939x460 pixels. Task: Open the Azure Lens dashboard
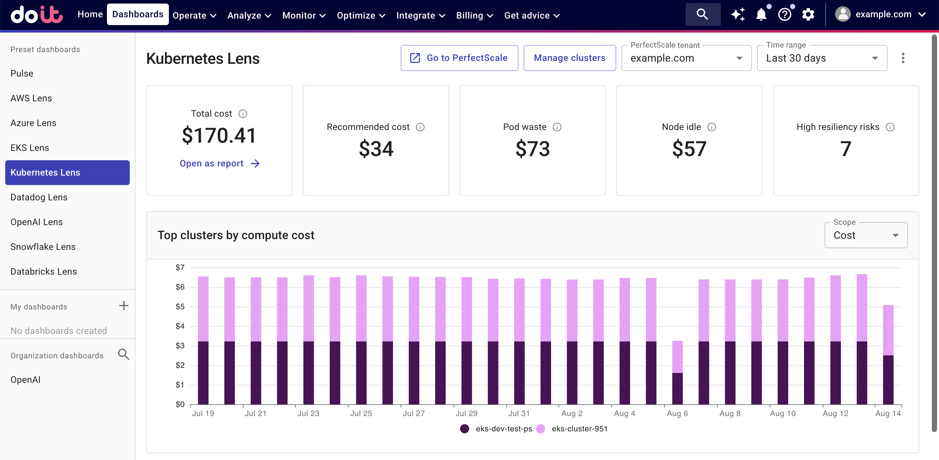[67, 123]
